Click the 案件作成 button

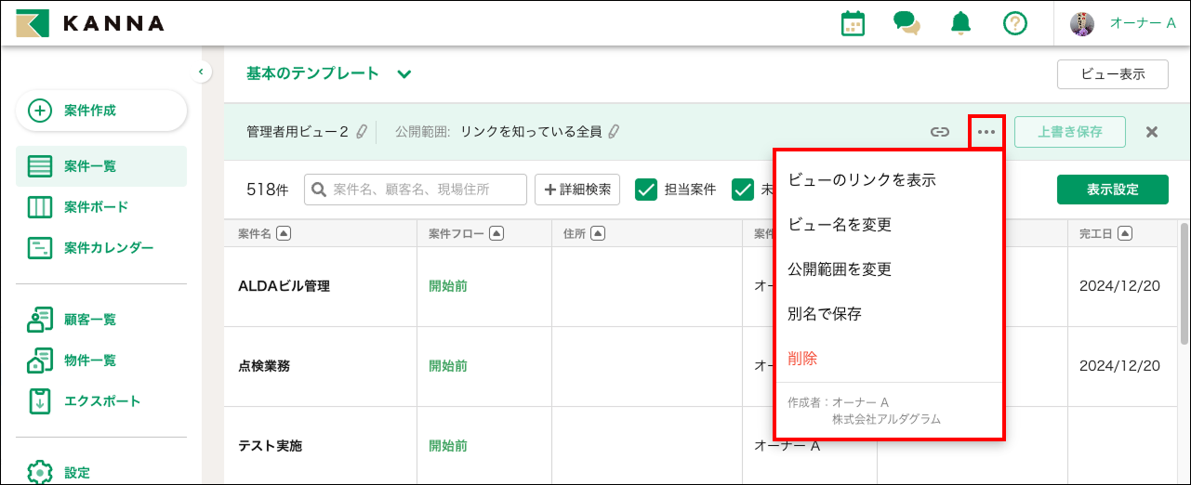point(101,111)
